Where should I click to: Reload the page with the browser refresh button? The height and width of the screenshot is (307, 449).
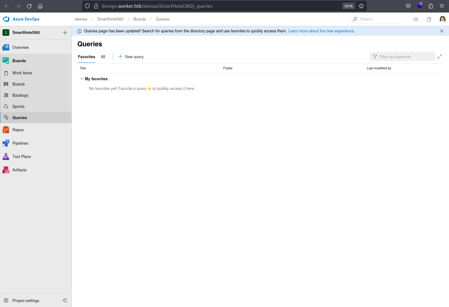(x=29, y=6)
